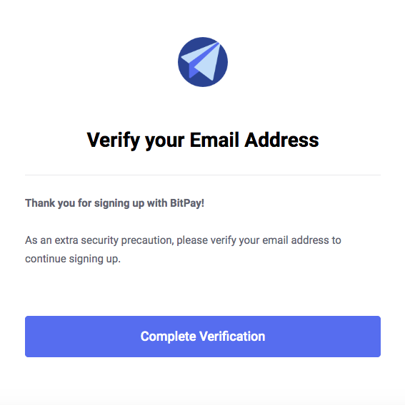The image size is (405, 405).
Task: Click the Thank you for signing up line
Action: click(x=114, y=203)
